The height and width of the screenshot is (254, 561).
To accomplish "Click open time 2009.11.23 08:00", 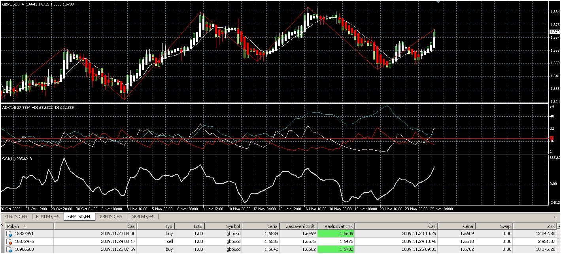I will tap(118, 233).
